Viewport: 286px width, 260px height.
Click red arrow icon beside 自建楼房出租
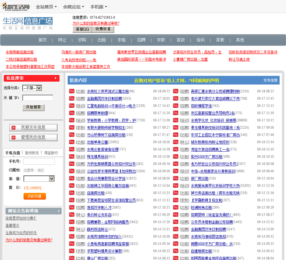pyautogui.click(x=176, y=251)
